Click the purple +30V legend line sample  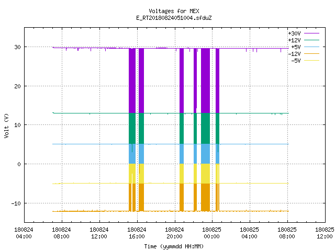point(311,33)
